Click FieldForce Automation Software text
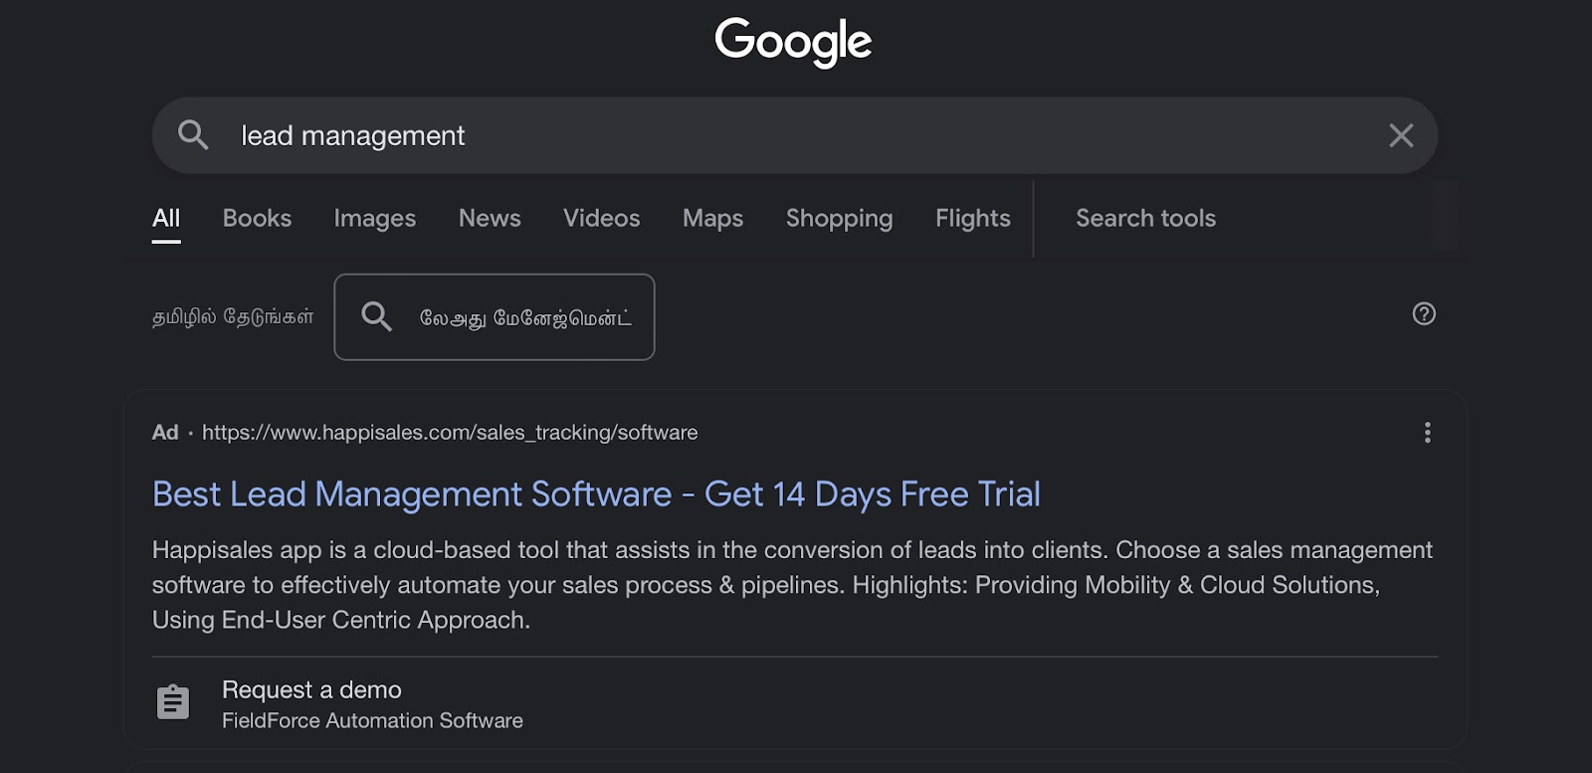1592x773 pixels. 372,720
